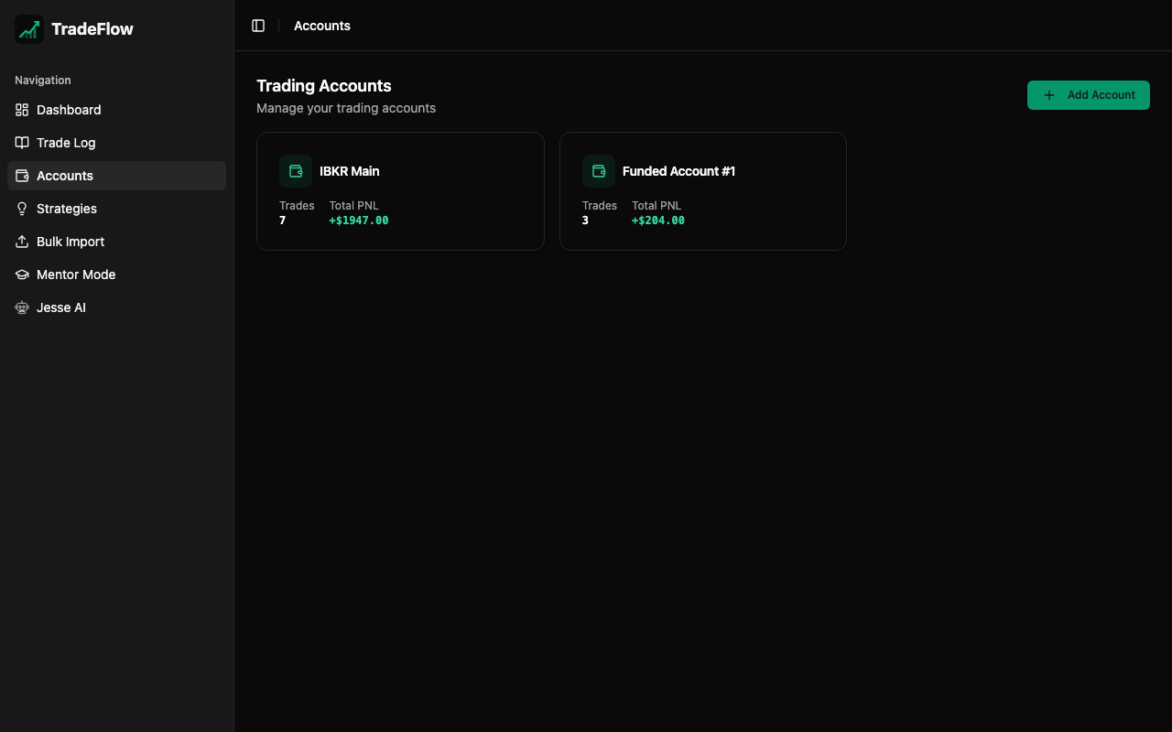This screenshot has width=1172, height=732.
Task: Open the Funded Account #1 title
Action: [x=678, y=171]
